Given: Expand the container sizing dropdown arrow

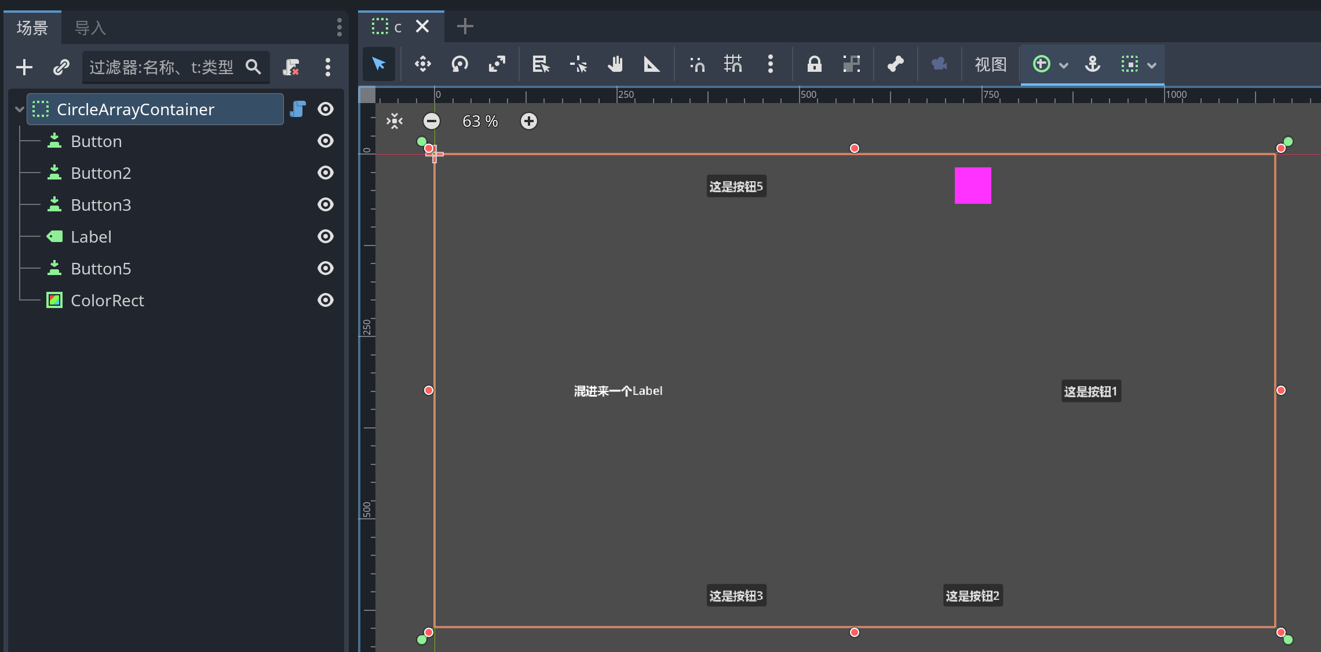Looking at the screenshot, I should coord(1064,65).
